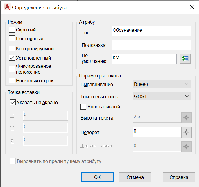Click the Тег input field

pyautogui.click(x=151, y=31)
